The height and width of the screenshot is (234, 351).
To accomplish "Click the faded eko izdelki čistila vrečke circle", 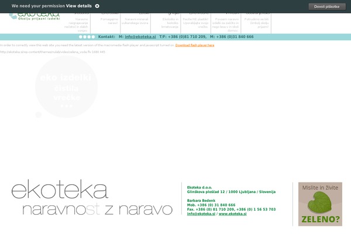I will (x=66, y=87).
